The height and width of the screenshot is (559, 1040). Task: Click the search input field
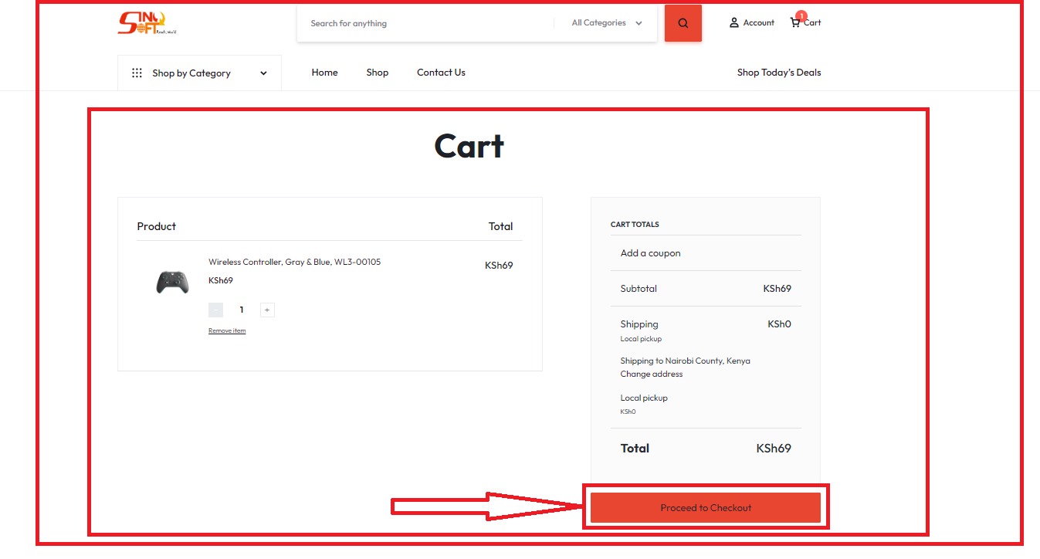[x=425, y=22]
